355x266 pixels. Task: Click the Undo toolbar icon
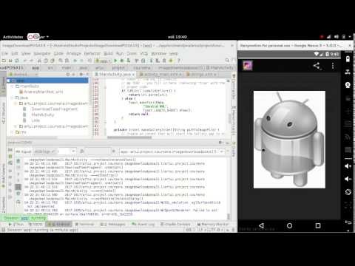pyautogui.click(x=25, y=61)
